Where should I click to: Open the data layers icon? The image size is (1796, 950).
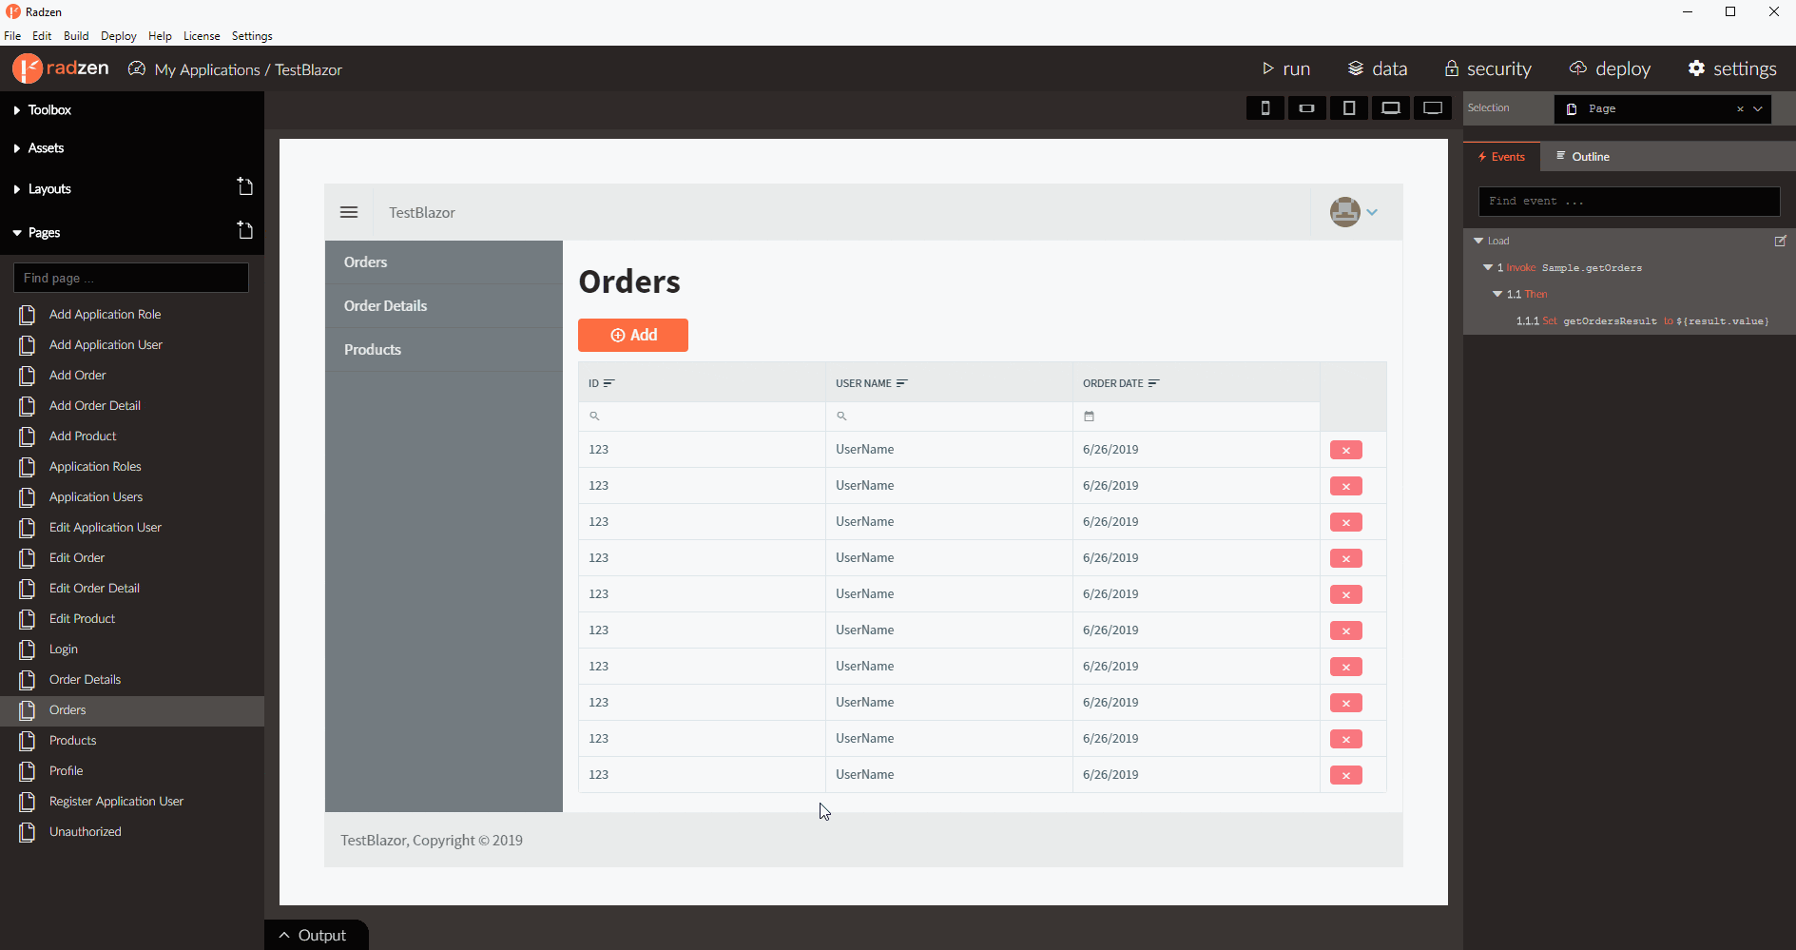[x=1356, y=68]
